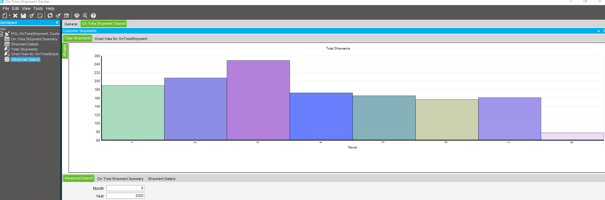Click the '260' y-axis label
605x200 pixels.
pyautogui.click(x=97, y=56)
